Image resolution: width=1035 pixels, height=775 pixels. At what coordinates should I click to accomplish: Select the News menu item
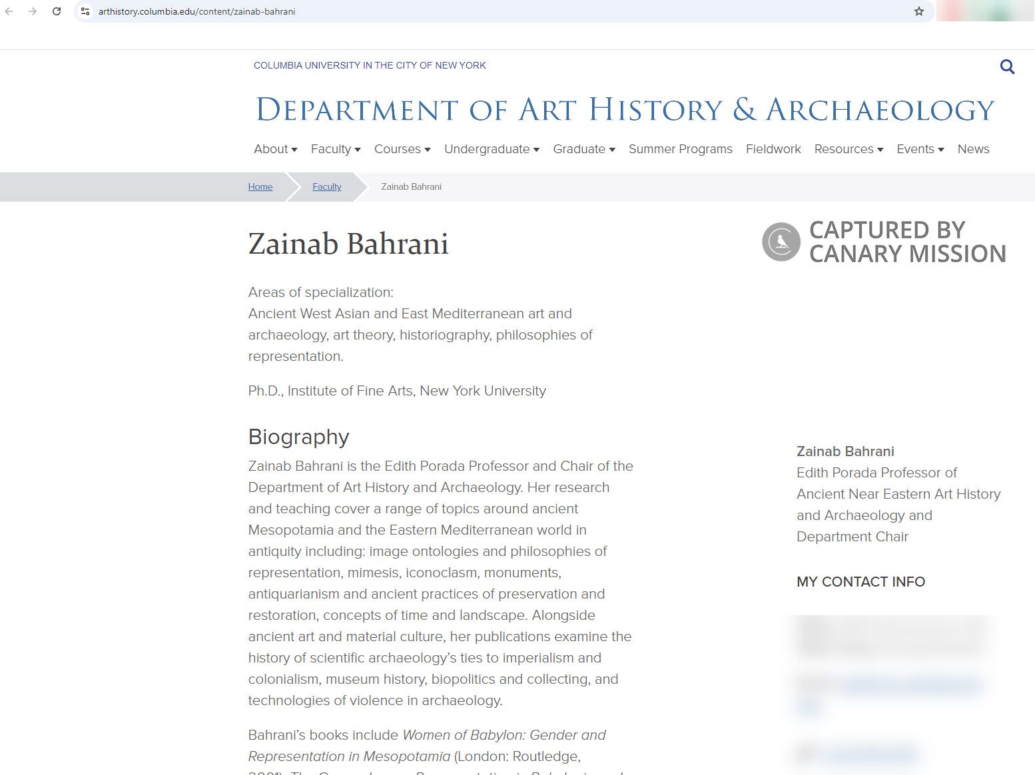(973, 149)
